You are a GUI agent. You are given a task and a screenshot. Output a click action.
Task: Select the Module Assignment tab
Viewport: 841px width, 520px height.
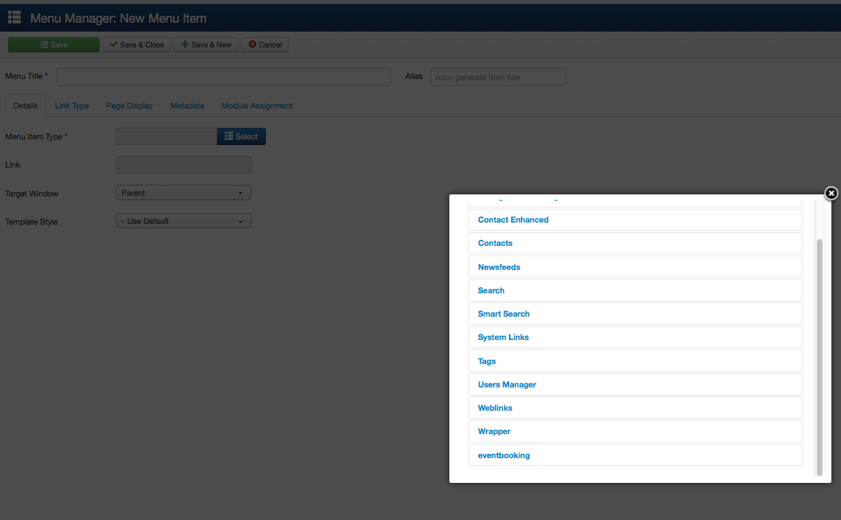[x=257, y=106]
